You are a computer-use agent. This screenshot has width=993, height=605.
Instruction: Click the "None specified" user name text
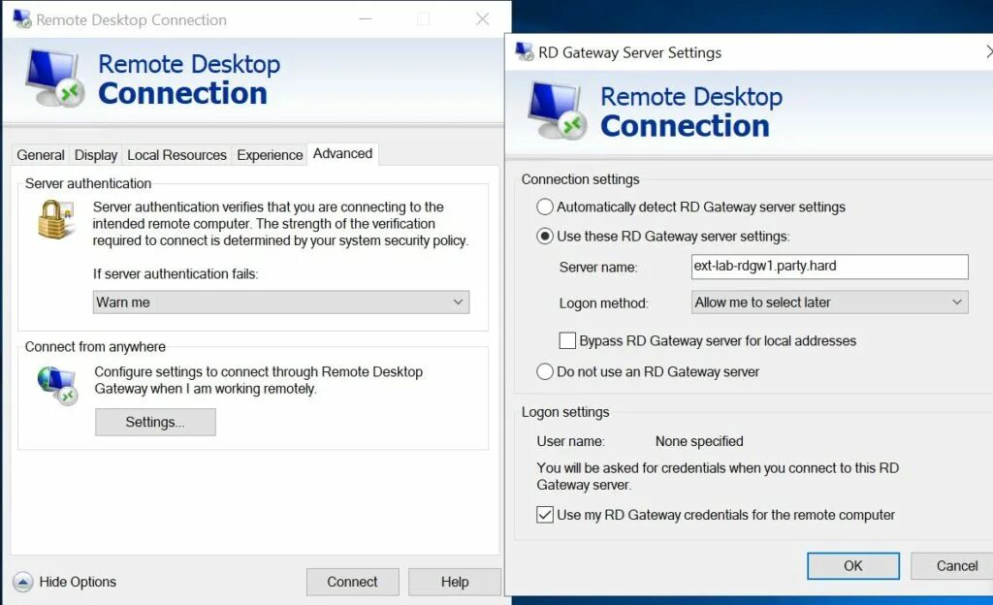coord(699,441)
